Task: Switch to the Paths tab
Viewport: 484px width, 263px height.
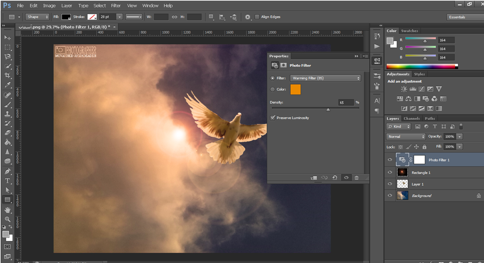Action: point(430,118)
